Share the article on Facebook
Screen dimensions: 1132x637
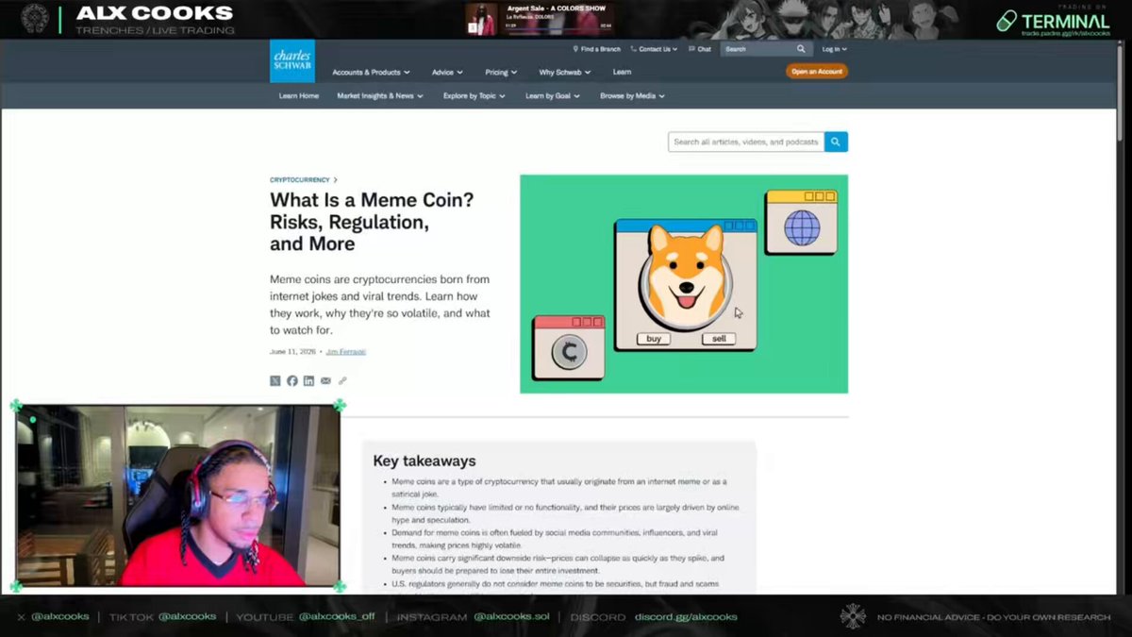coord(292,381)
